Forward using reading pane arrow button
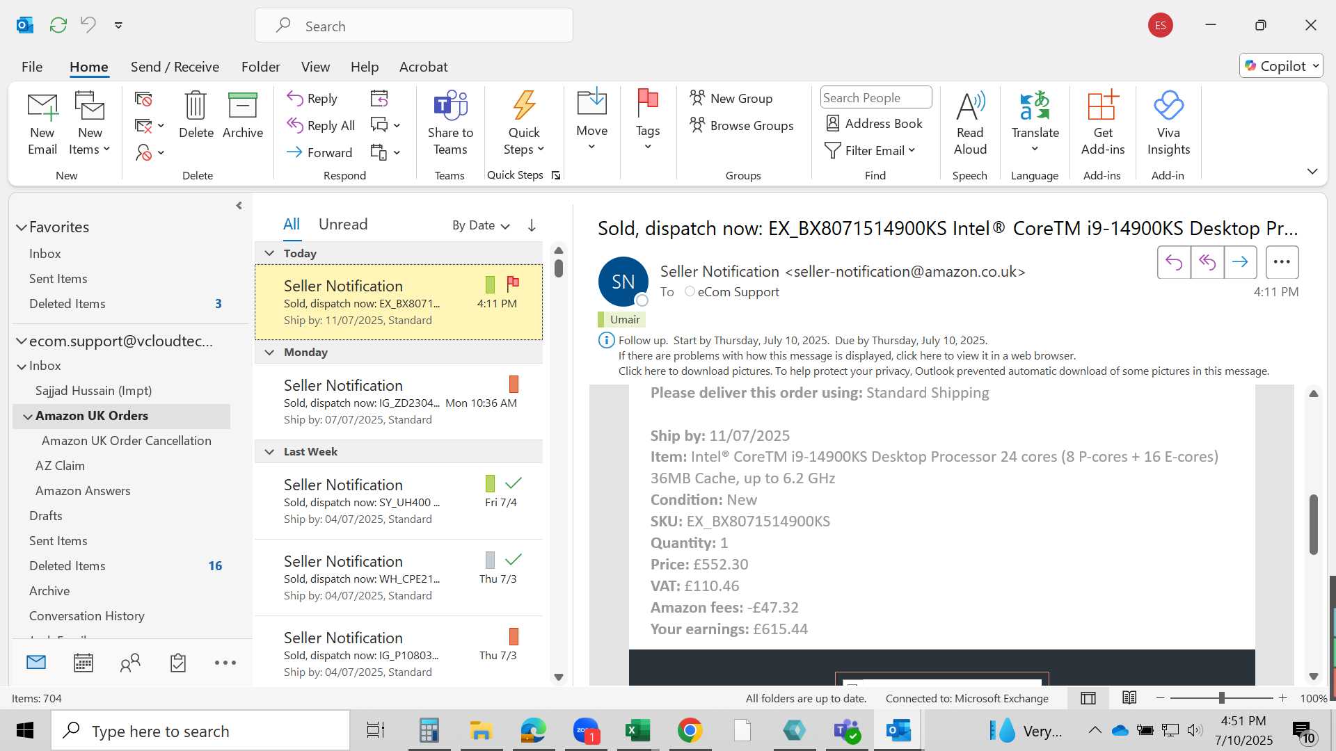 [x=1240, y=262]
